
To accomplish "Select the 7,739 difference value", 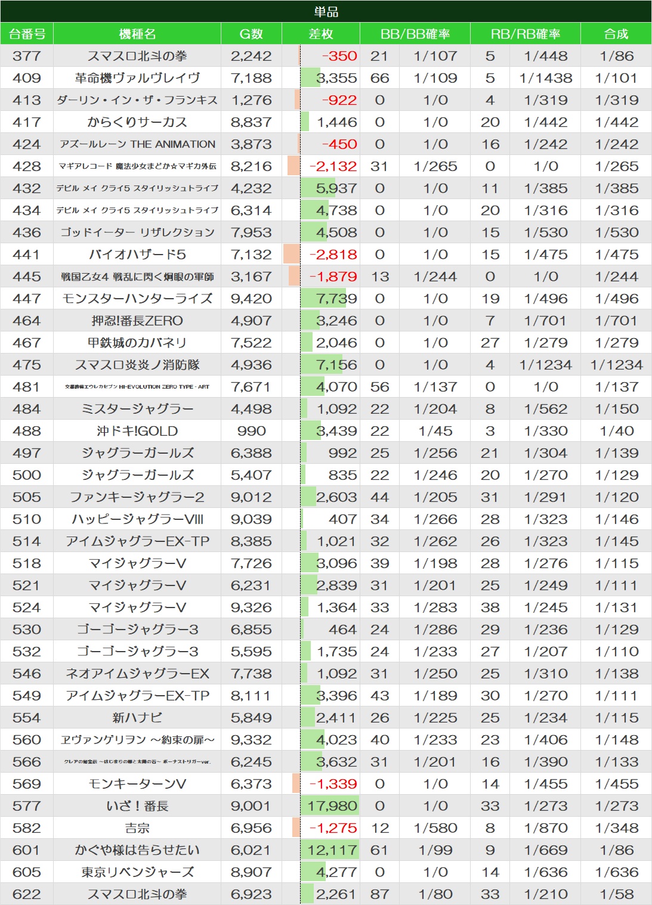I will (336, 299).
